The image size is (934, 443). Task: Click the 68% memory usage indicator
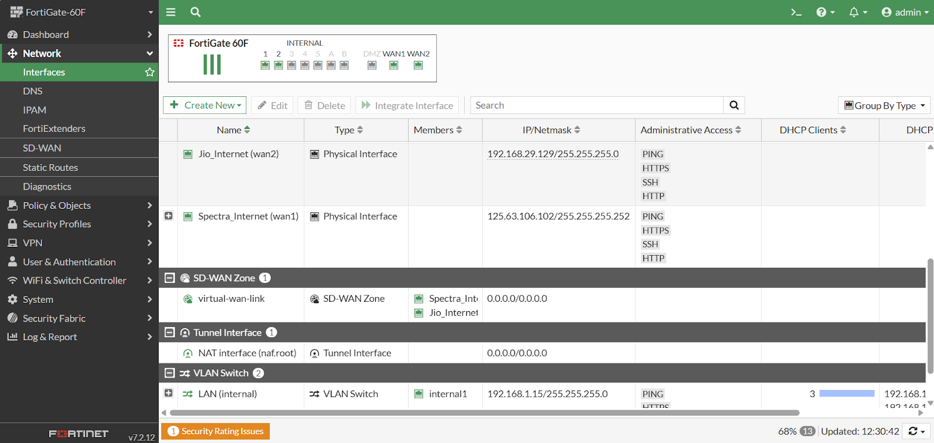tap(787, 431)
